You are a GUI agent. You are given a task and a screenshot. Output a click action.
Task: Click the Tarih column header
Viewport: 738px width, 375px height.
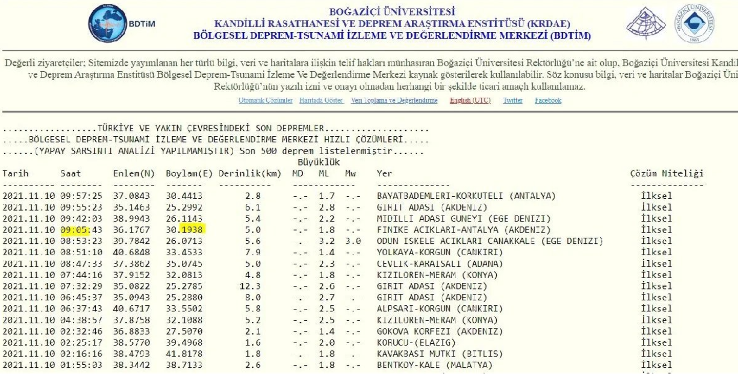click(15, 174)
